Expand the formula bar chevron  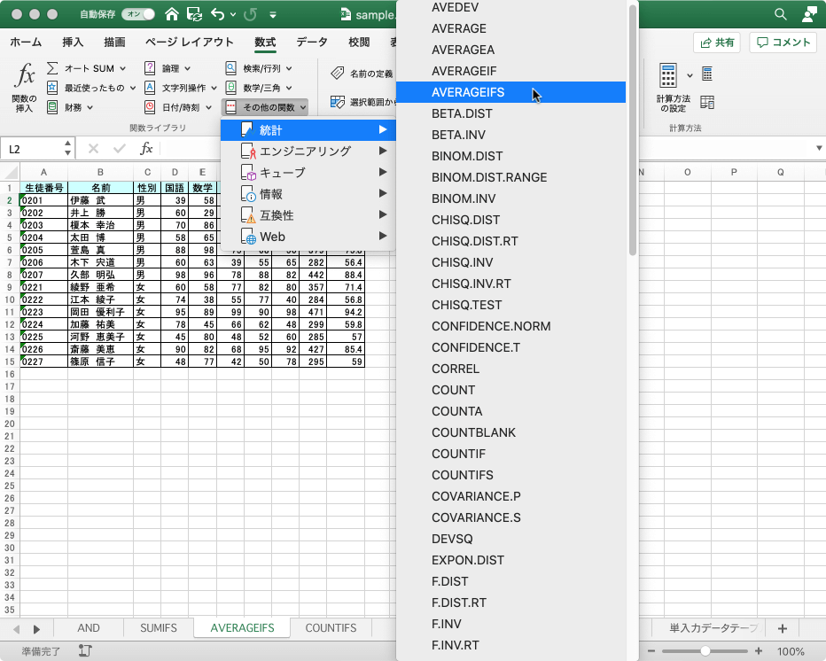point(819,149)
